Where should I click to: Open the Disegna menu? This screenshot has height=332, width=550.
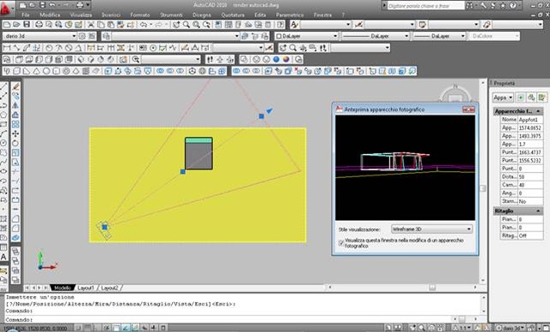(202, 15)
